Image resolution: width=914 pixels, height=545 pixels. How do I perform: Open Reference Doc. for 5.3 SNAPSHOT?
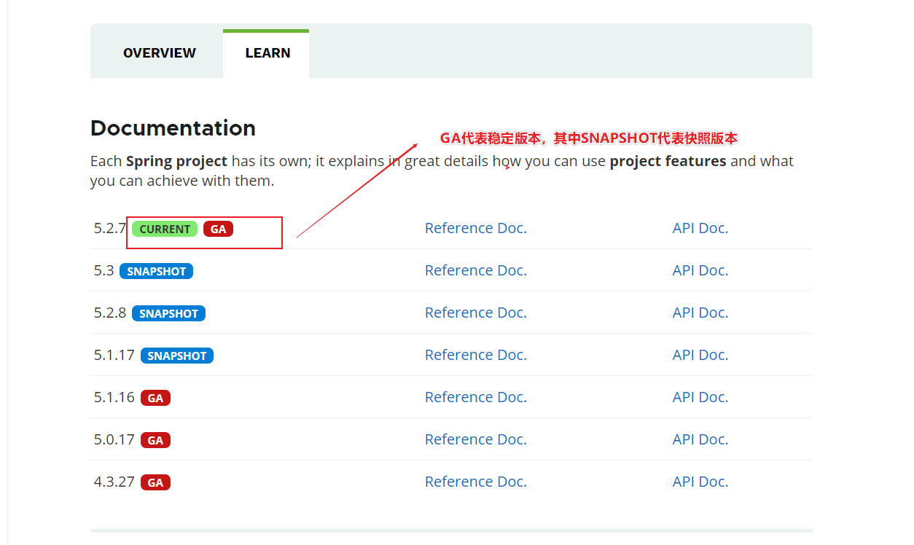[x=475, y=270]
